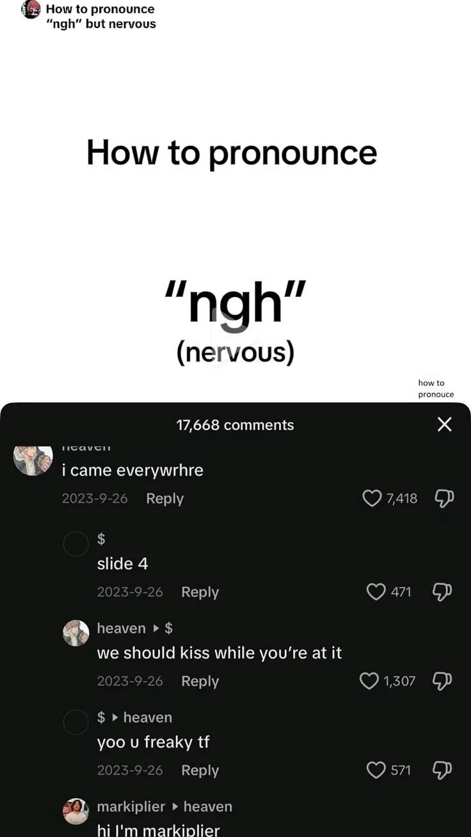471x837 pixels.
Task: Dislike the 'yoo u freaky tf' comment
Action: [442, 770]
